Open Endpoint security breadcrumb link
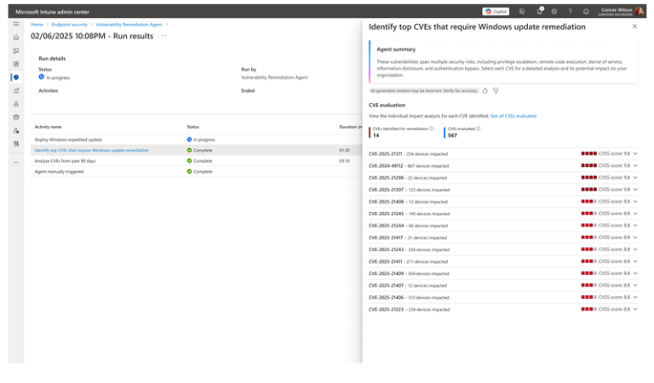The height and width of the screenshot is (383, 654). click(x=69, y=25)
